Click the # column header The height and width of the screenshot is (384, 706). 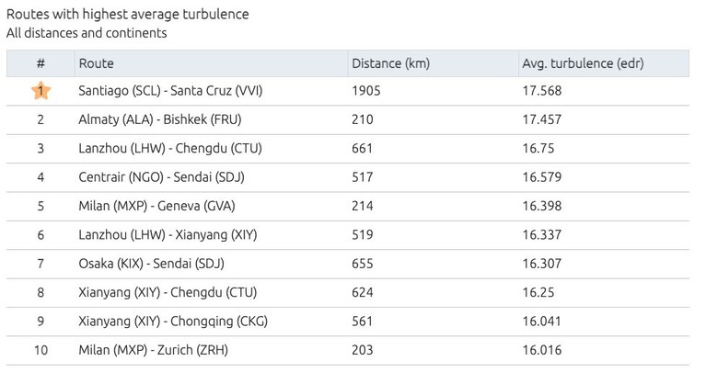click(x=41, y=63)
